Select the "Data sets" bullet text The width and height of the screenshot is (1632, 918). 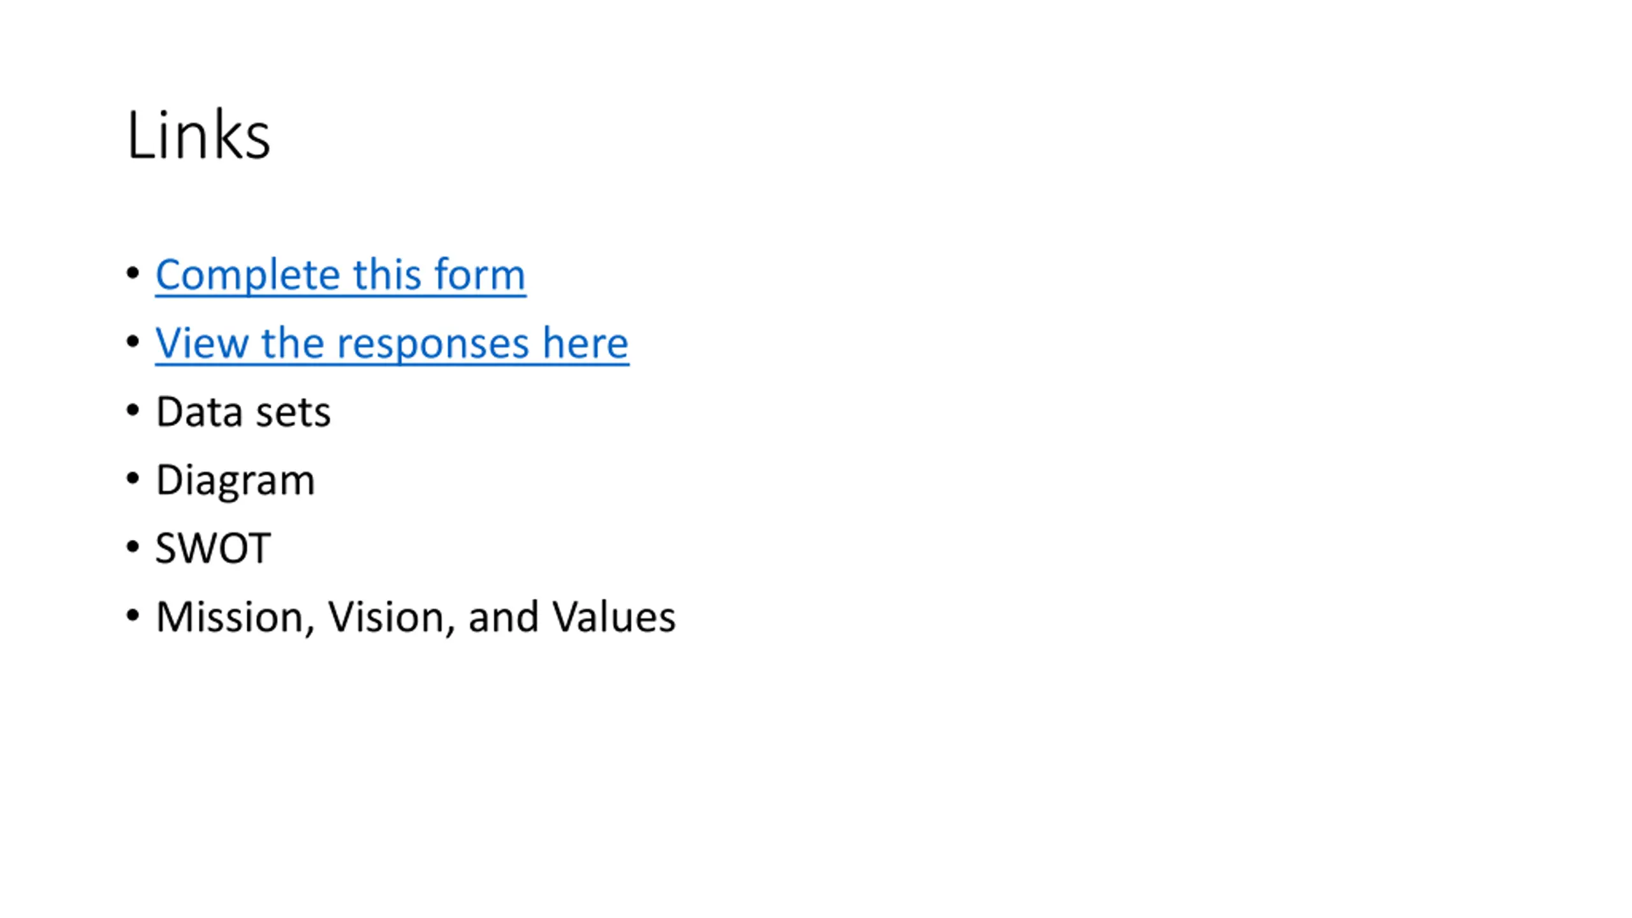pyautogui.click(x=243, y=411)
